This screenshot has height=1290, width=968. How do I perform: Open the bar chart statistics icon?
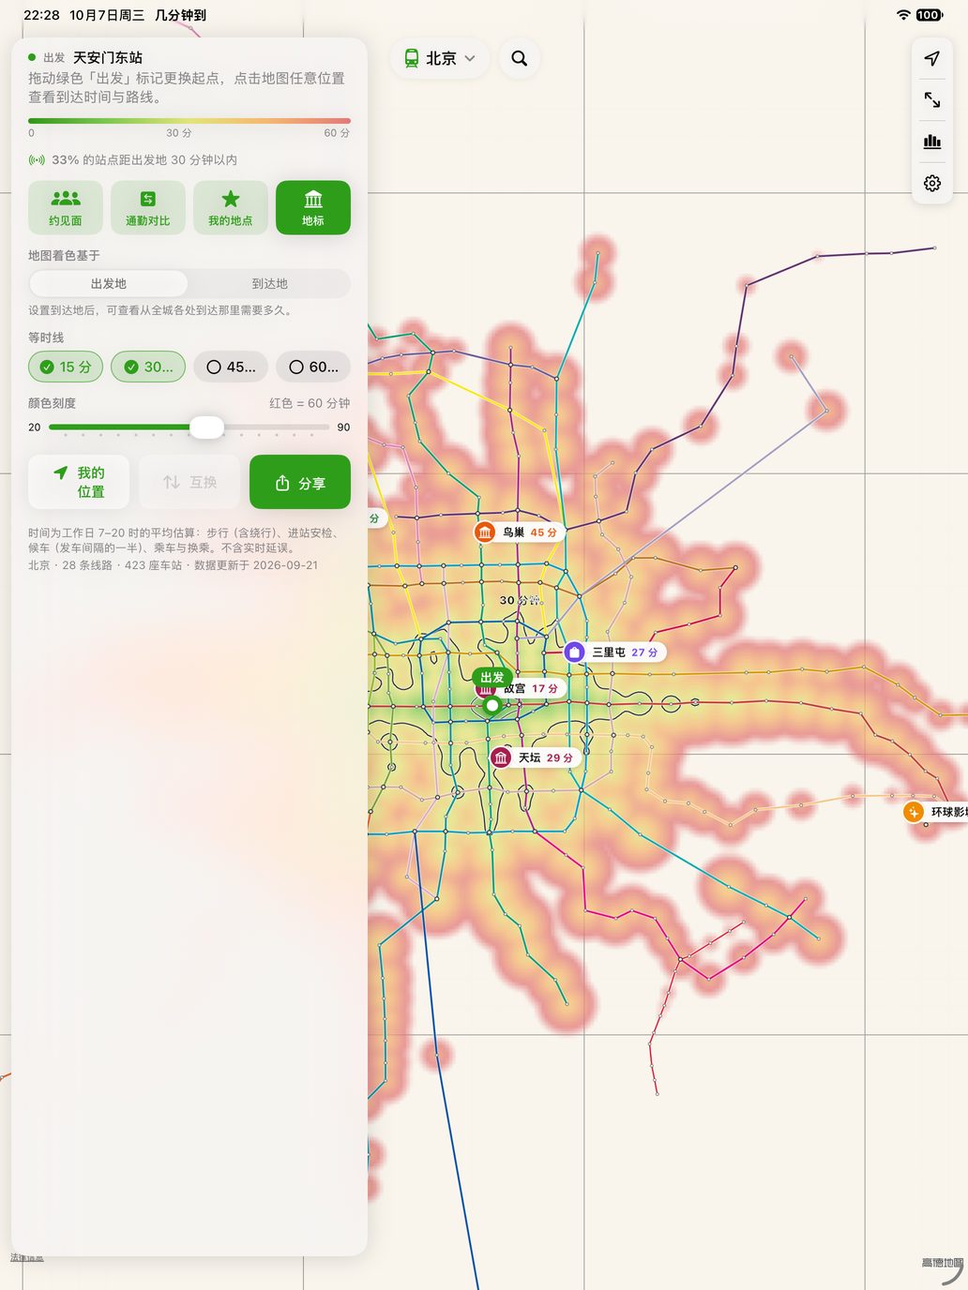coord(932,142)
